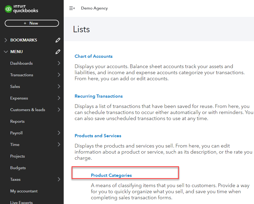Image resolution: width=254 pixels, height=204 pixels.
Task: Select My accountant in the sidebar
Action: (x=23, y=191)
